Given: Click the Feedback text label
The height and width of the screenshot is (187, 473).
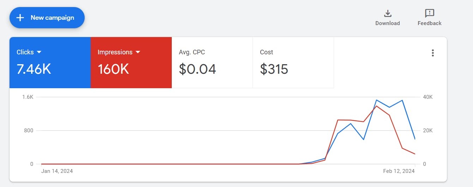Looking at the screenshot, I should (429, 23).
